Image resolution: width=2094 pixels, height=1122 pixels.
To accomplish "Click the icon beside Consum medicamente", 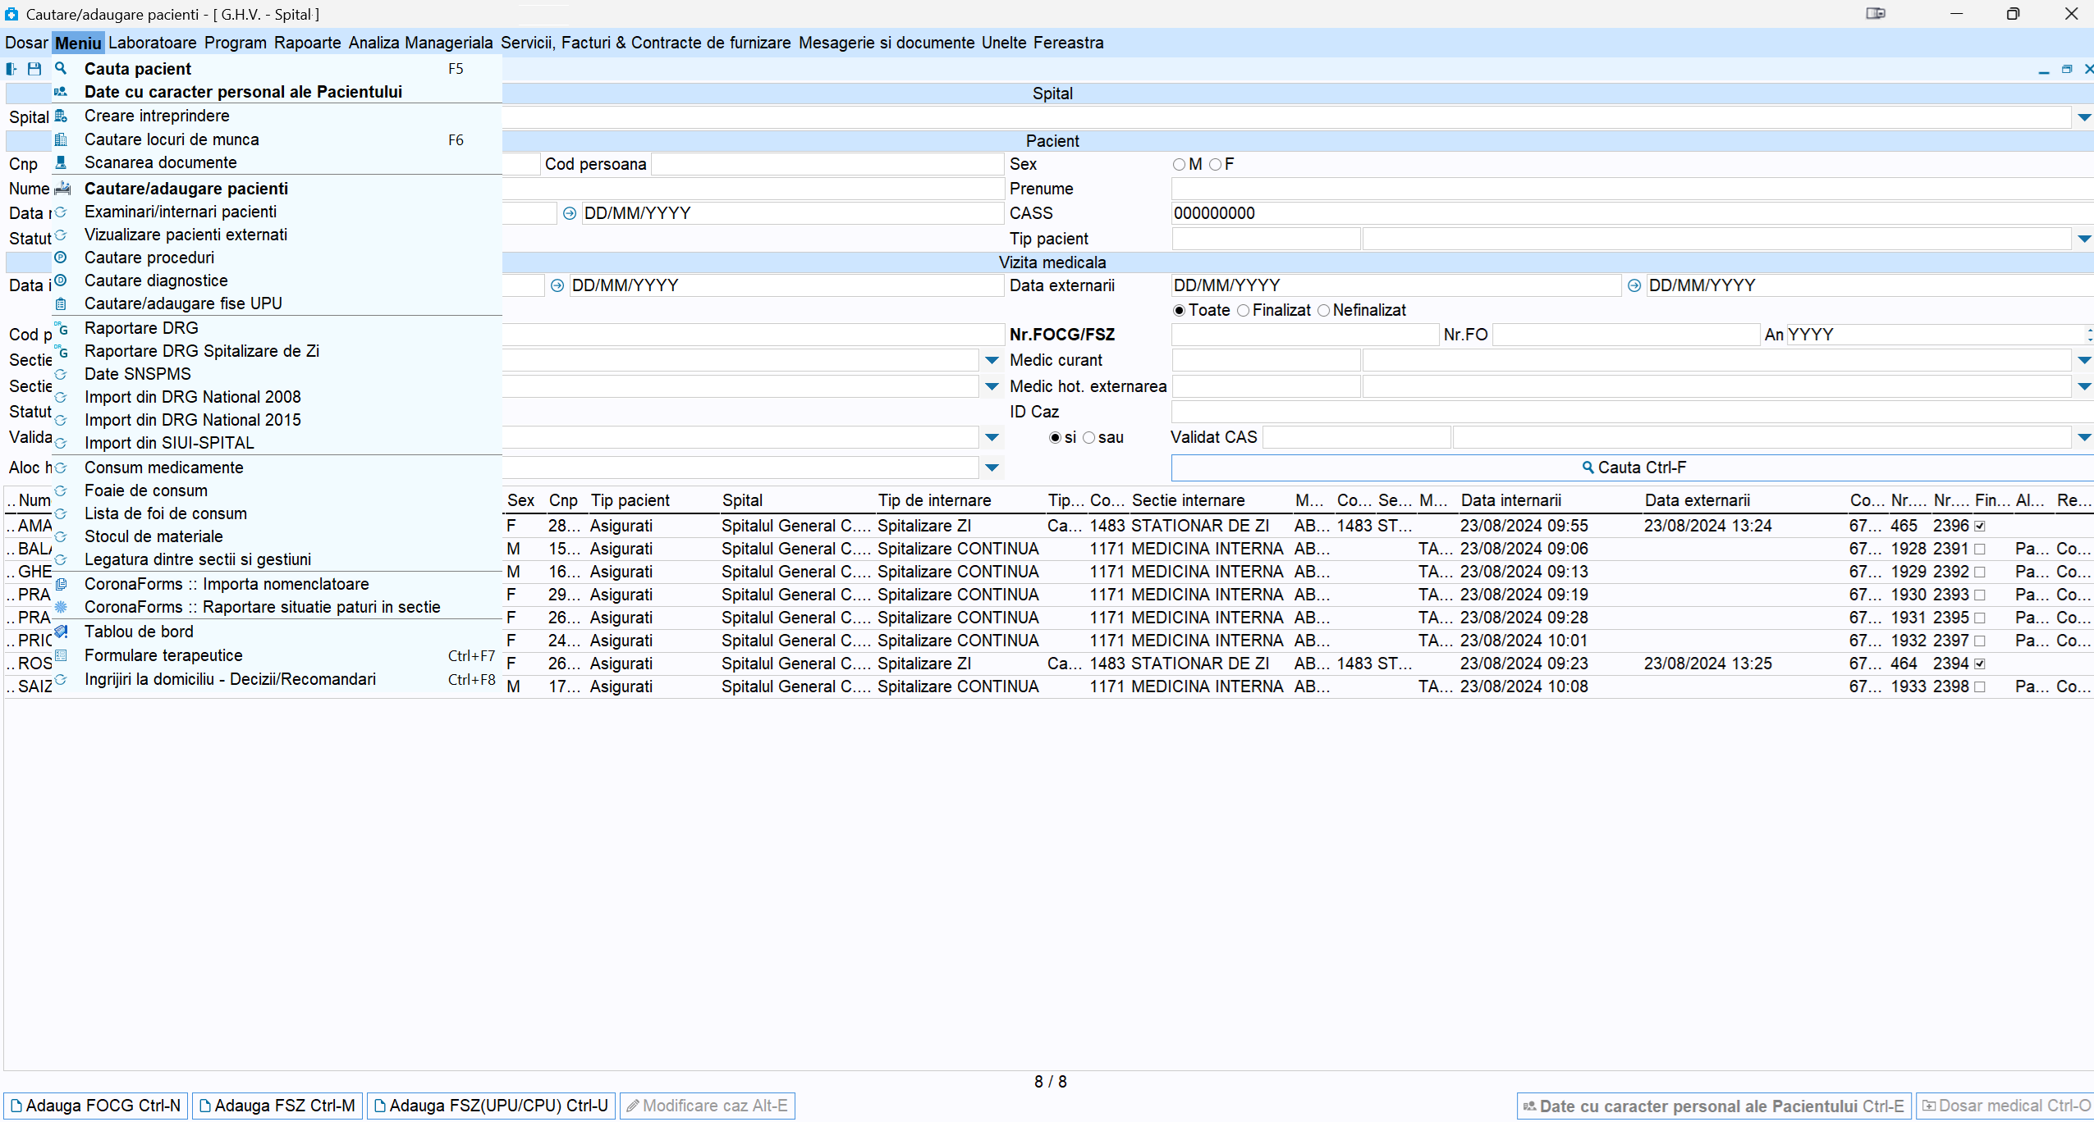I will 61,467.
